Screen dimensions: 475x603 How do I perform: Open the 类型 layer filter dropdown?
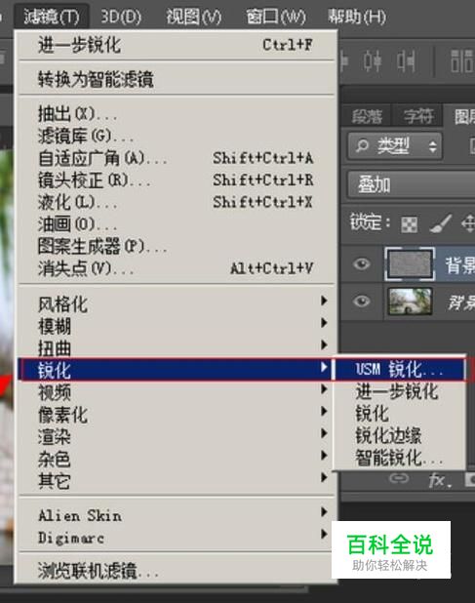395,146
